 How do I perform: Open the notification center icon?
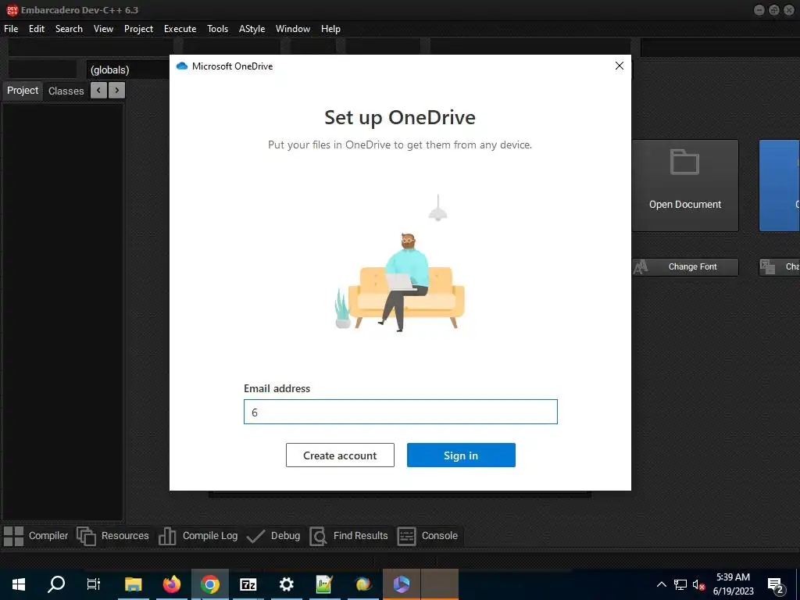(x=776, y=584)
